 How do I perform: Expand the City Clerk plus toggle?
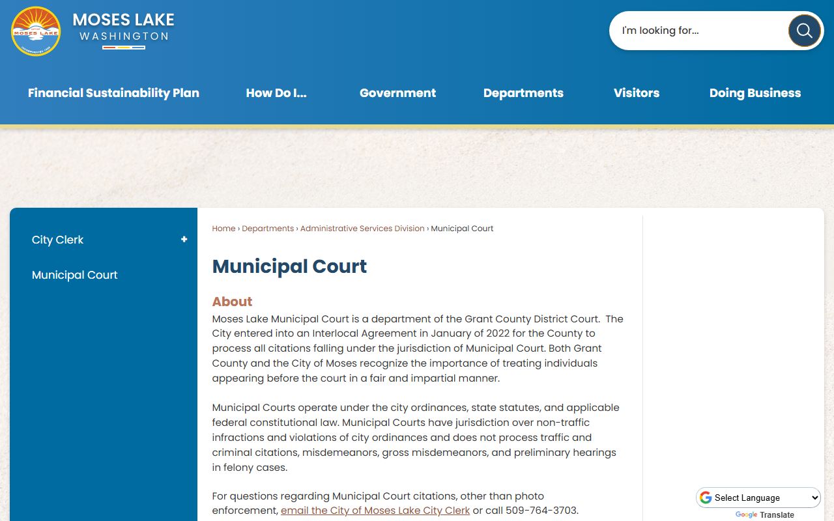184,240
